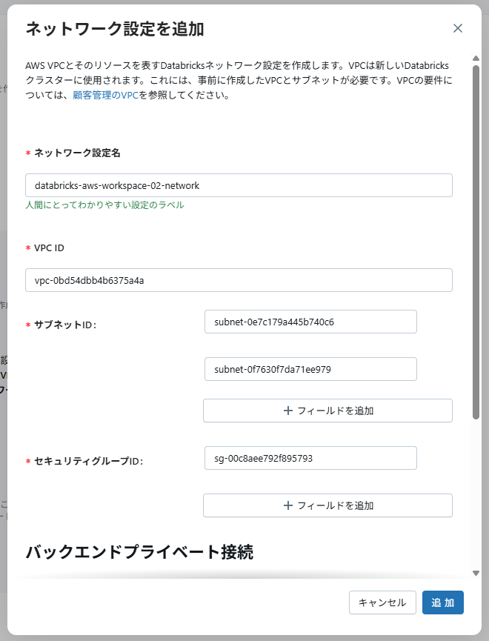Click the scrollbar down arrow in dialog
The width and height of the screenshot is (489, 641).
click(476, 571)
